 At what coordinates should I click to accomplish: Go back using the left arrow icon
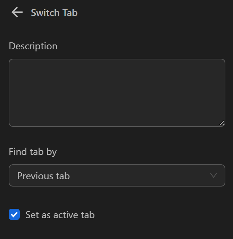[x=17, y=13]
